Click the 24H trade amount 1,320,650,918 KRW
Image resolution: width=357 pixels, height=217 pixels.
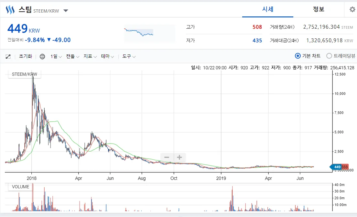tap(330, 41)
